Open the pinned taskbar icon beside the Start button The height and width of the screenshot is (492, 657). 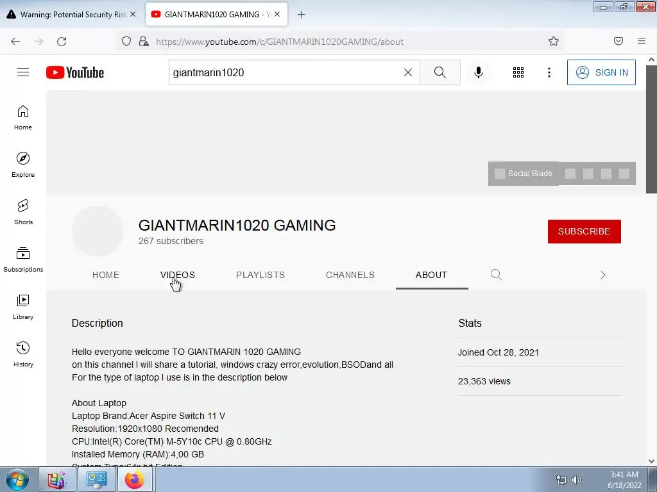(x=57, y=479)
